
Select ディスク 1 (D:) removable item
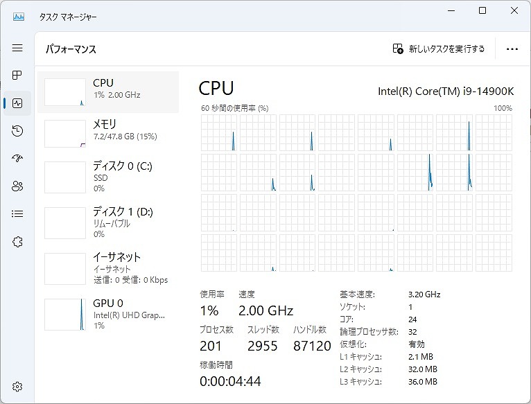tap(107, 222)
